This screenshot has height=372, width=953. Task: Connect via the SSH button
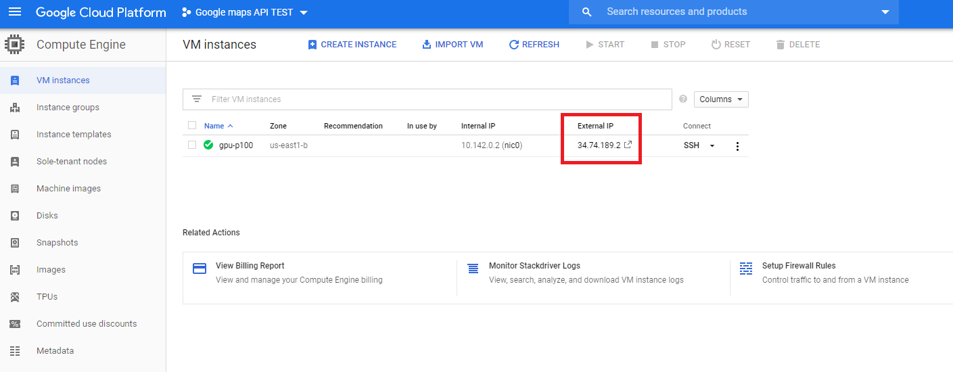[x=691, y=145]
